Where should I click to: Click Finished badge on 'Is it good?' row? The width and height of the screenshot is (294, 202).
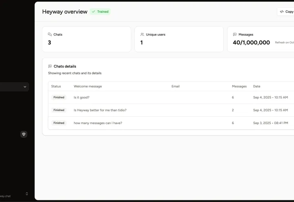pyautogui.click(x=59, y=97)
